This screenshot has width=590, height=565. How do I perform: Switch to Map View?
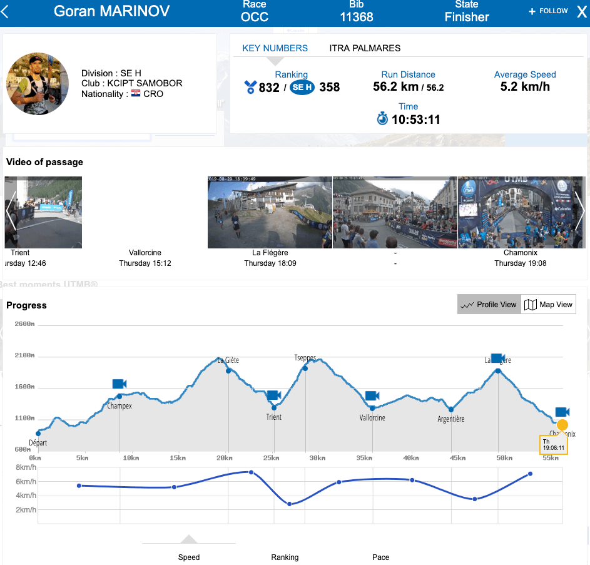pyautogui.click(x=549, y=305)
